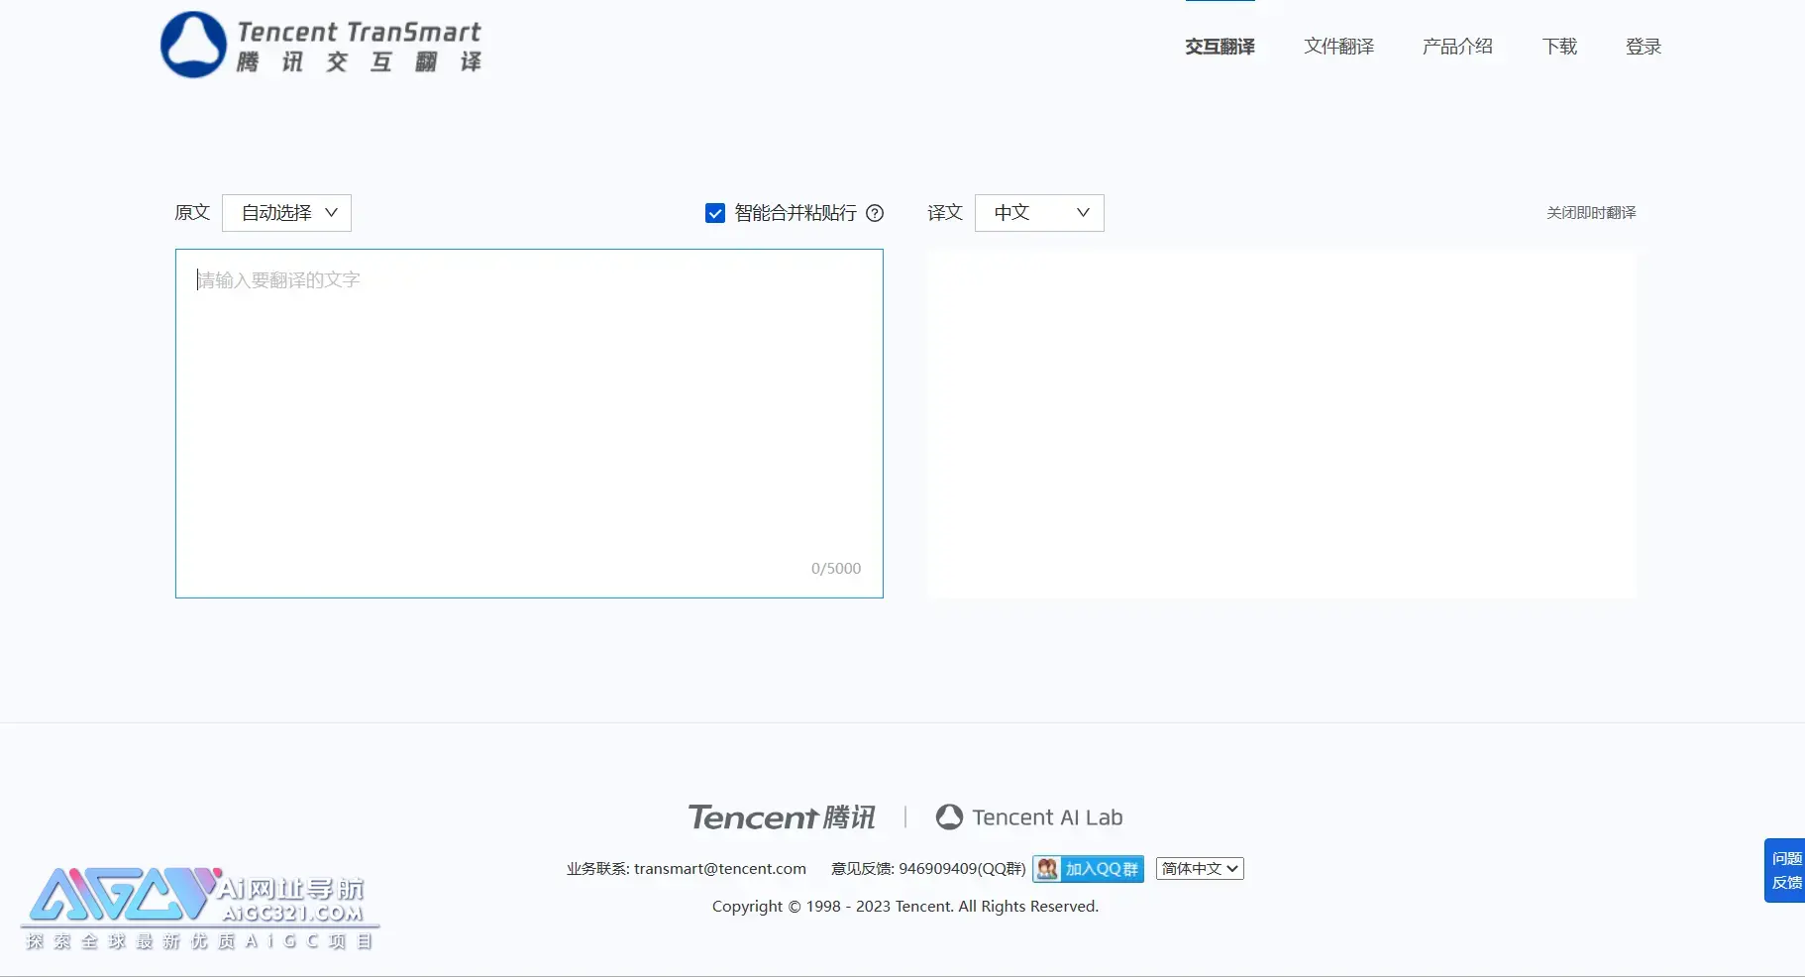Screen dimensions: 1805x977
Task: Open the 文件翻译 tab
Action: click(x=1338, y=47)
